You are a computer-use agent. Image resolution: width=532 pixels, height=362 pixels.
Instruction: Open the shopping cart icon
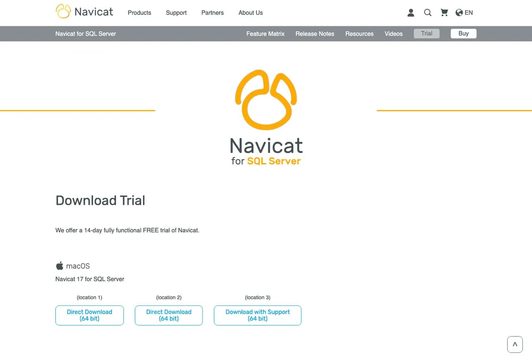coord(444,13)
